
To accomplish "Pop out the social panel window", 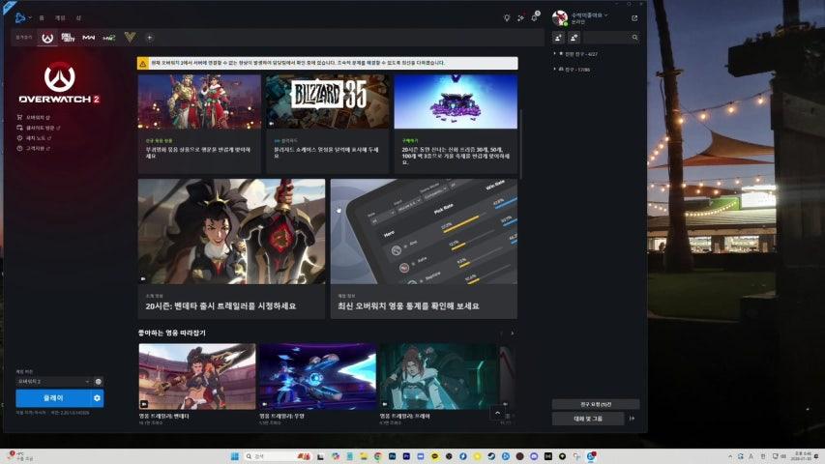I will pyautogui.click(x=634, y=17).
